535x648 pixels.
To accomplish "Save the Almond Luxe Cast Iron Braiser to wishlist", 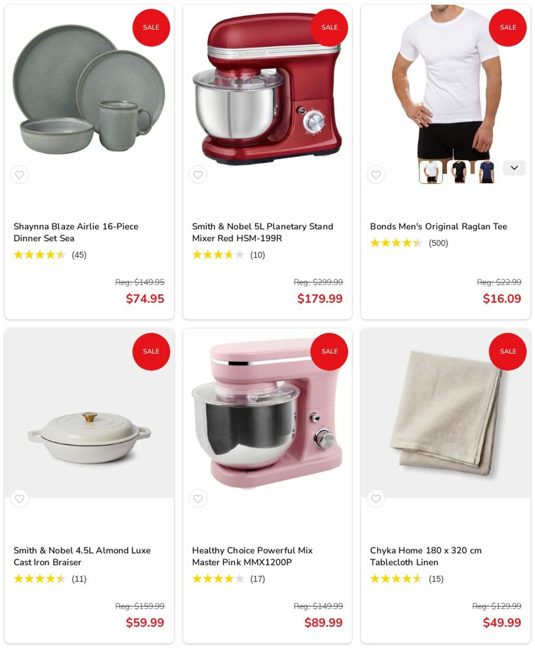I will click(19, 499).
